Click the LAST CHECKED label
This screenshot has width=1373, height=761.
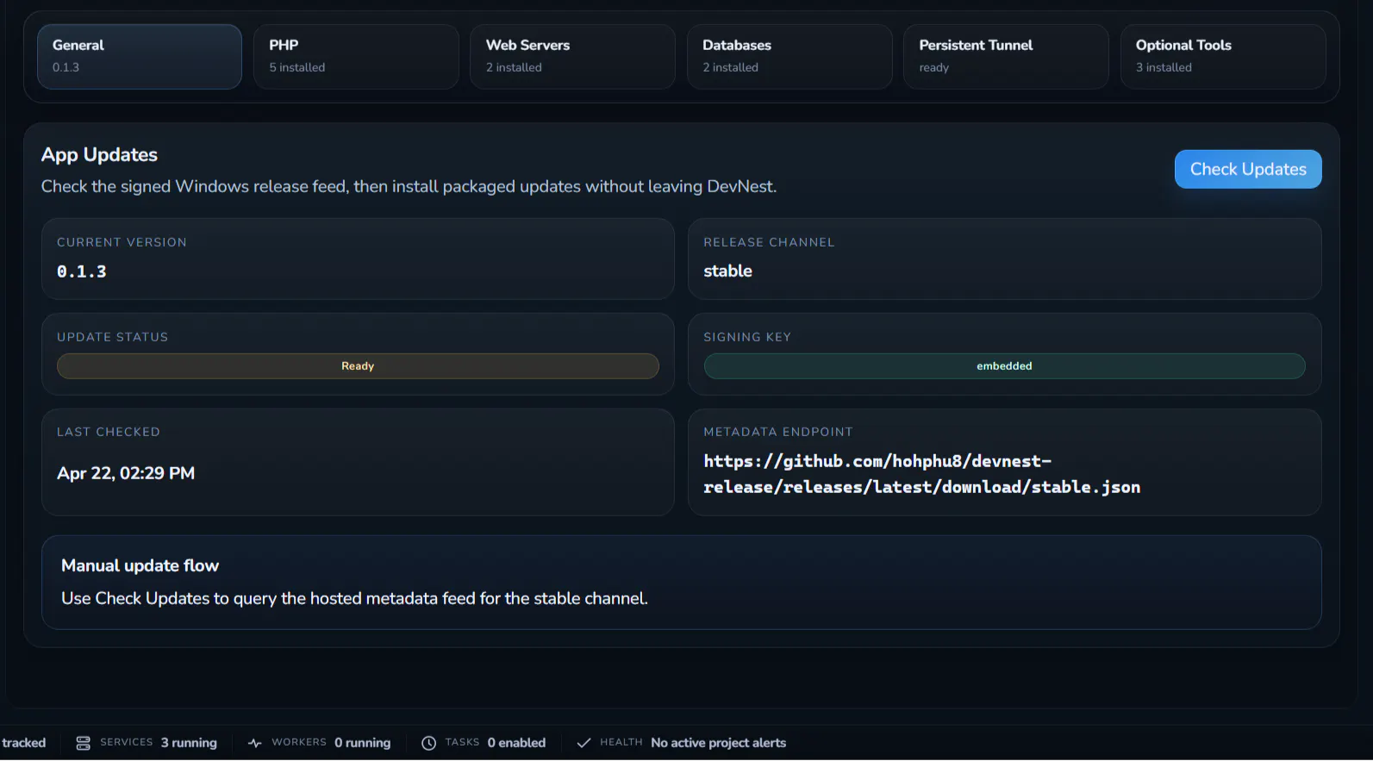click(x=109, y=432)
